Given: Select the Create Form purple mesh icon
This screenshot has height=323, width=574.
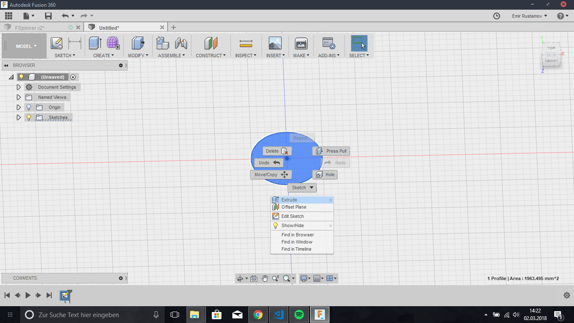Looking at the screenshot, I should 113,43.
